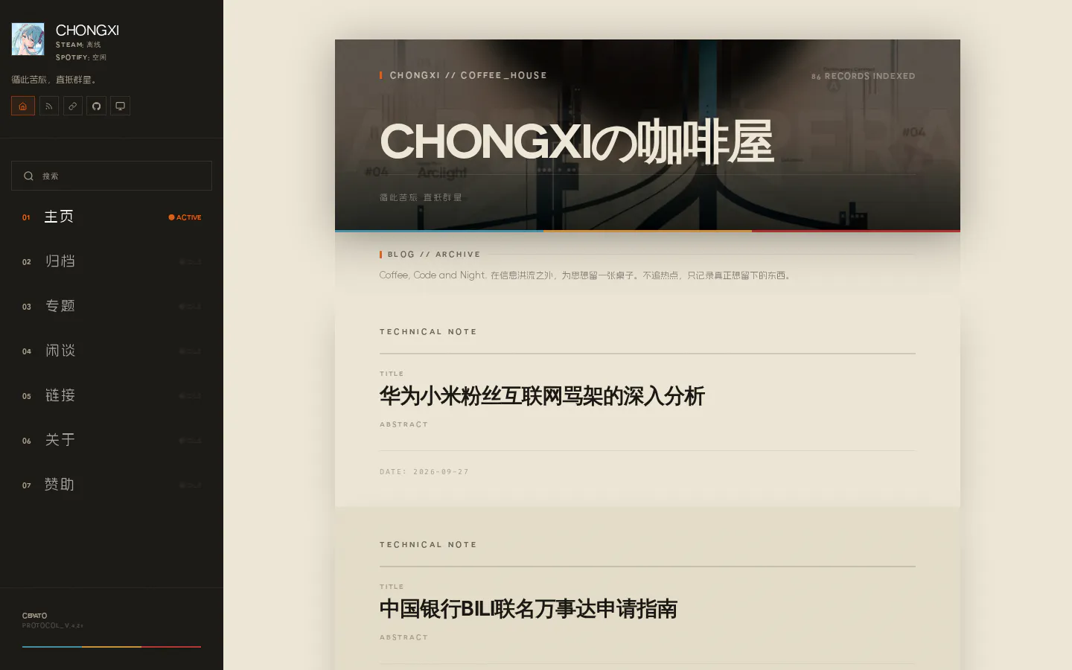This screenshot has width=1072, height=670.
Task: Click the PROTOCOL_V.4.2+ footer text
Action: 53,626
